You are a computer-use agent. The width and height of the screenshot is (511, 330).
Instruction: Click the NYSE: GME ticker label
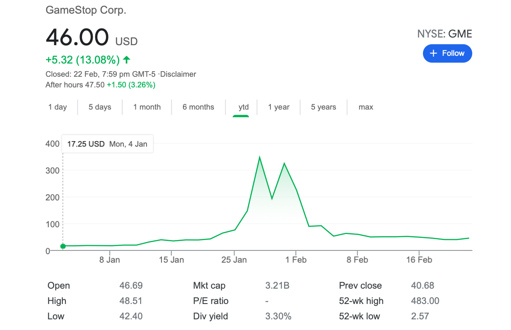coord(444,34)
